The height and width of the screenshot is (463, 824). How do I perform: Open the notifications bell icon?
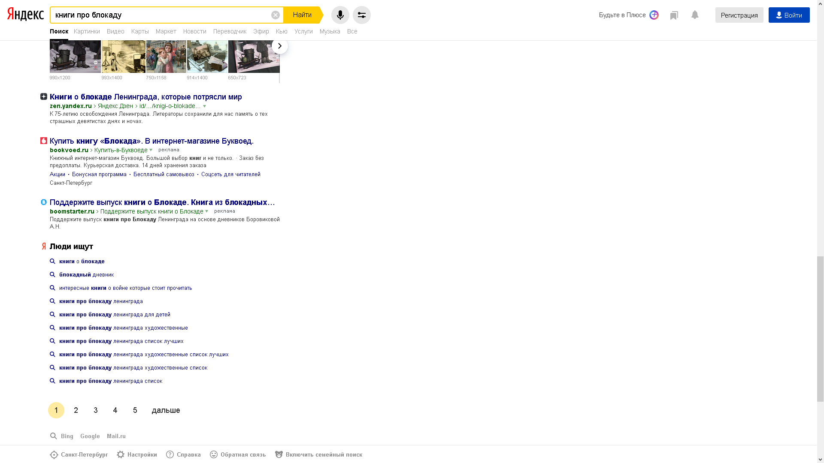(x=695, y=15)
